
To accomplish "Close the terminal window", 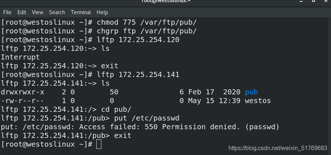I will (x=326, y=1).
